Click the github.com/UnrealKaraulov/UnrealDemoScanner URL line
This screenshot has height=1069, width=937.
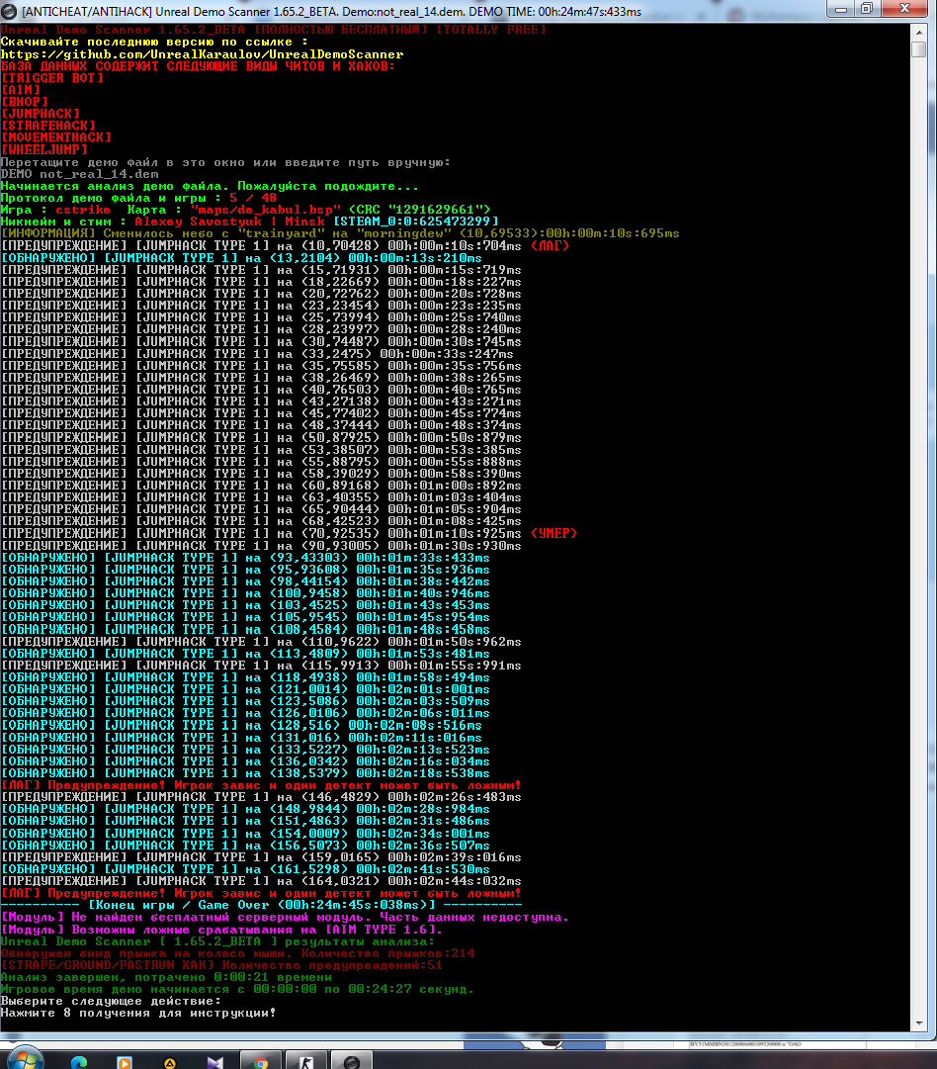(202, 53)
